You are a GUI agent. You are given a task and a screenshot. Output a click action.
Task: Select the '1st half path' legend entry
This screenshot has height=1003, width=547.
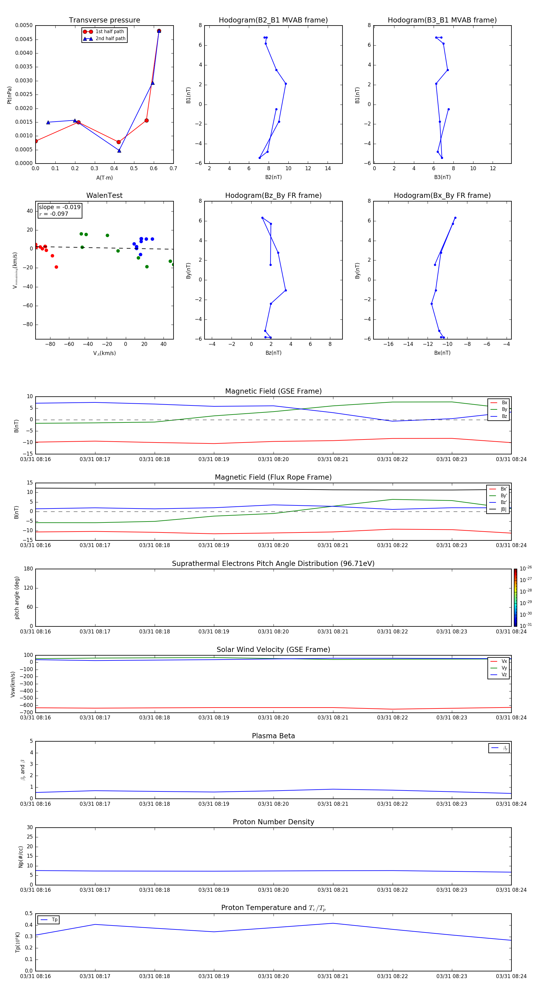click(x=104, y=32)
